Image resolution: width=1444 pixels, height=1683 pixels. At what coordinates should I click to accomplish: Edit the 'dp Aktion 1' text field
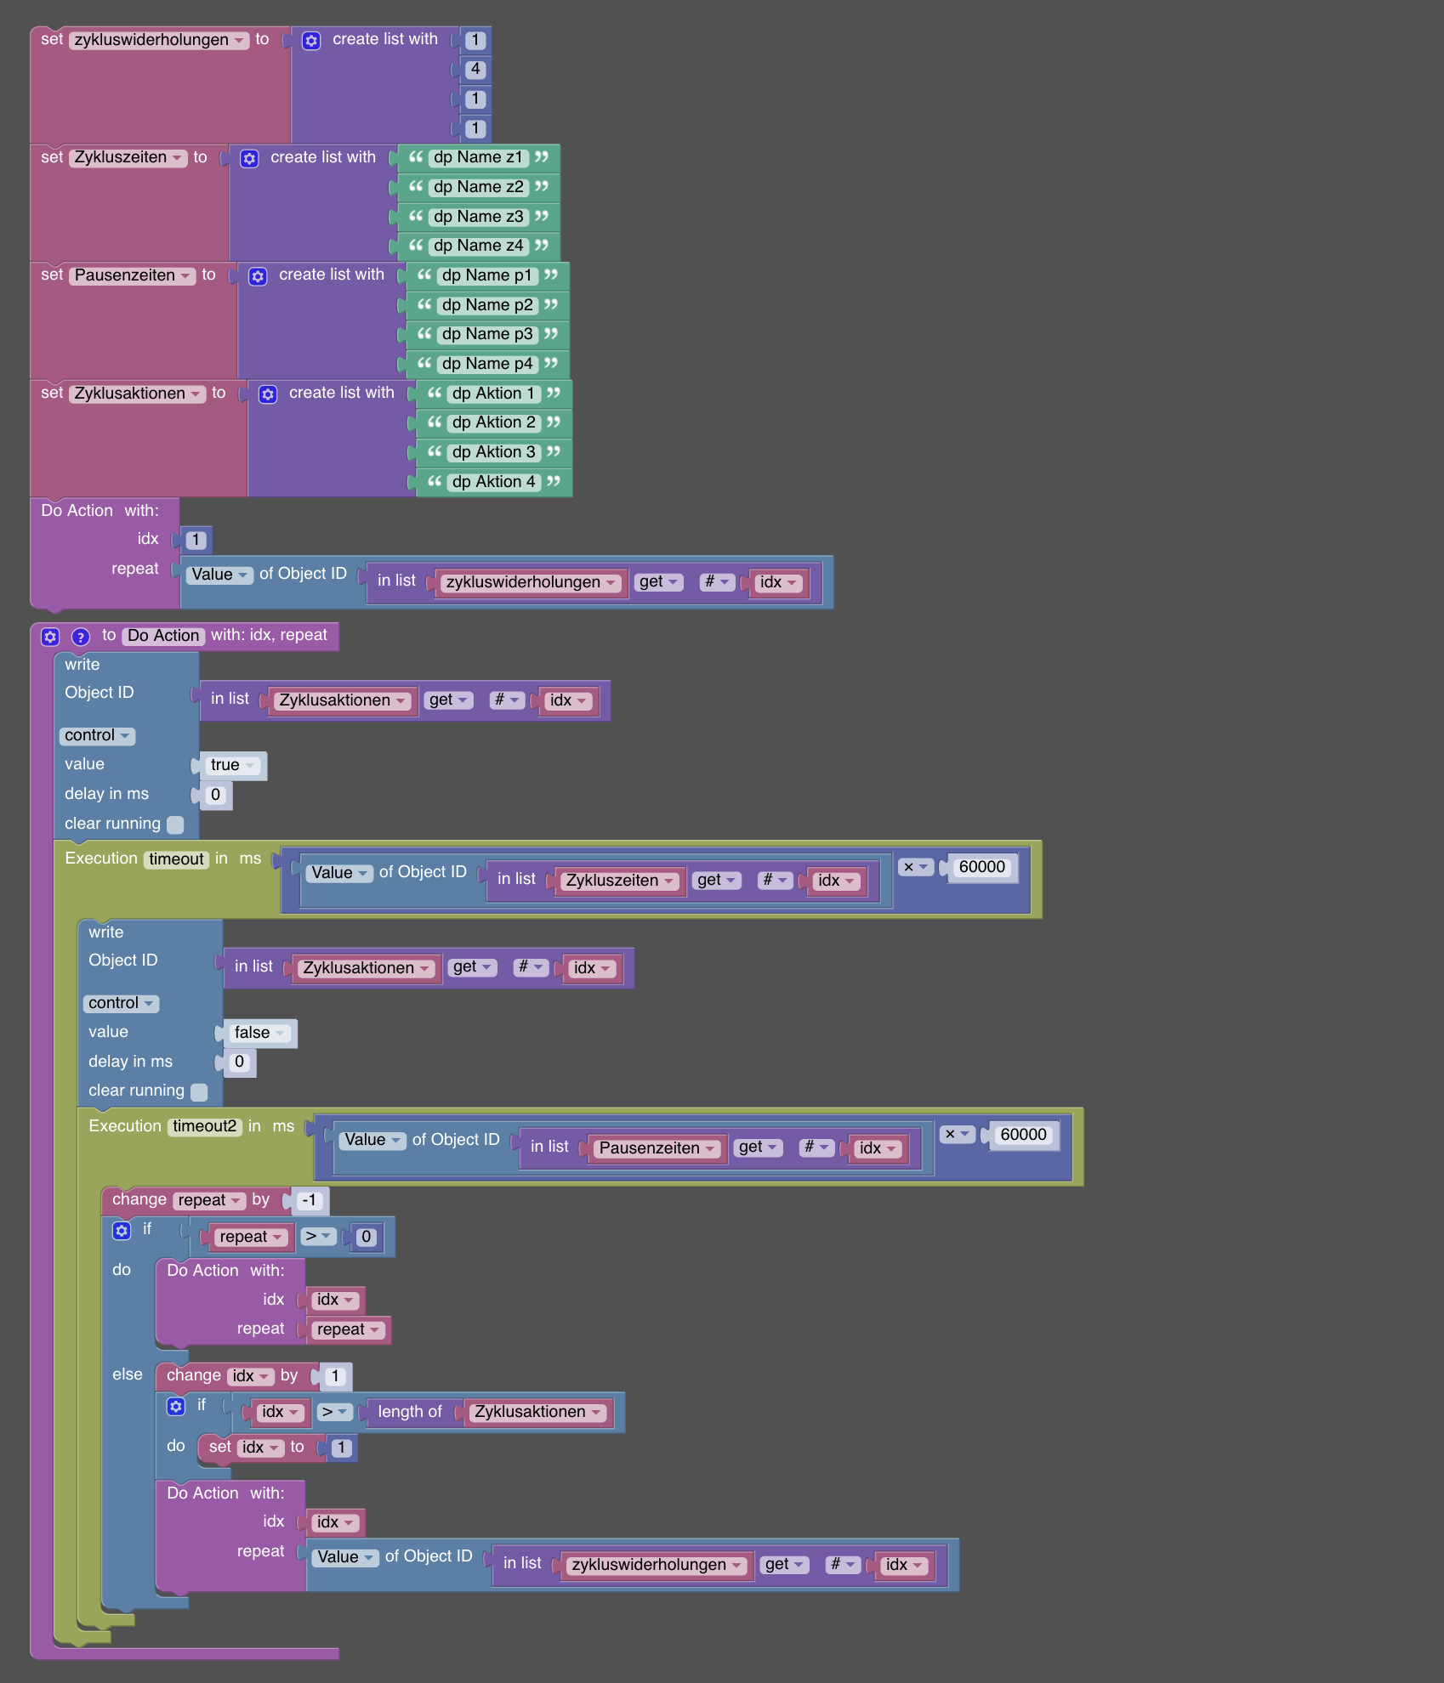[x=493, y=394]
